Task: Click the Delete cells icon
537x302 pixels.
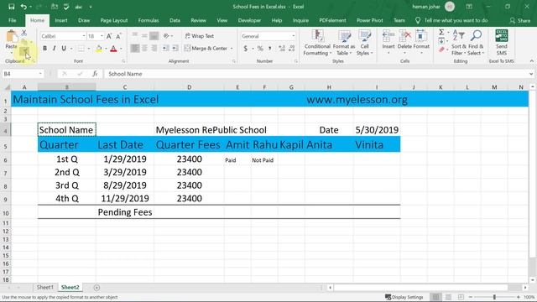Action: click(x=404, y=35)
